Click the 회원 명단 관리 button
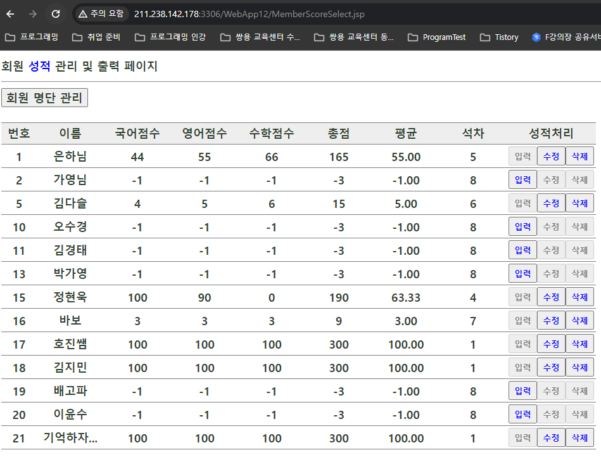Screen dimensions: 601x464 (x=44, y=98)
